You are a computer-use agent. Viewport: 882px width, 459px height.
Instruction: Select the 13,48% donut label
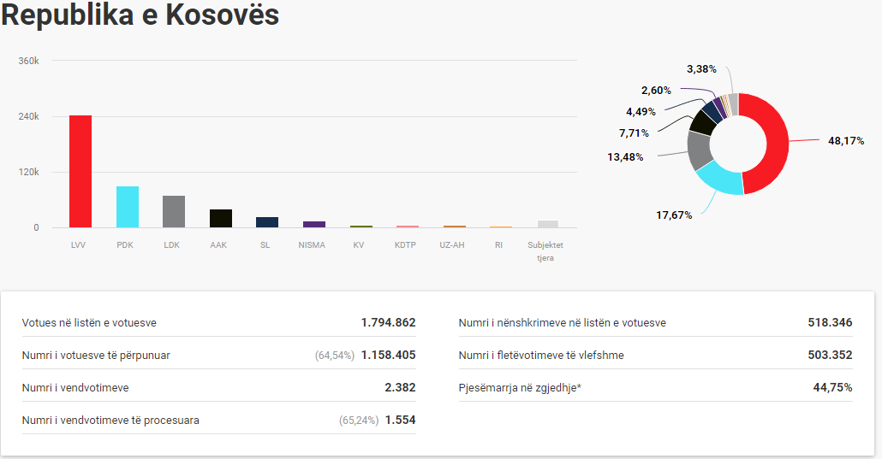click(625, 156)
